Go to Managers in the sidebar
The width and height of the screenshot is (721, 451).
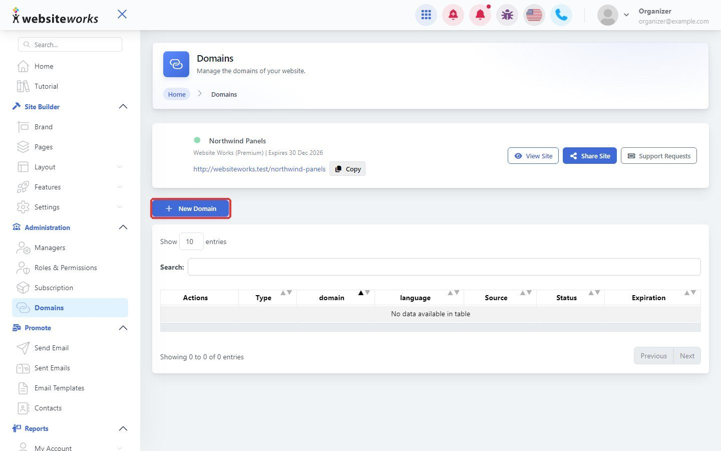click(70, 248)
